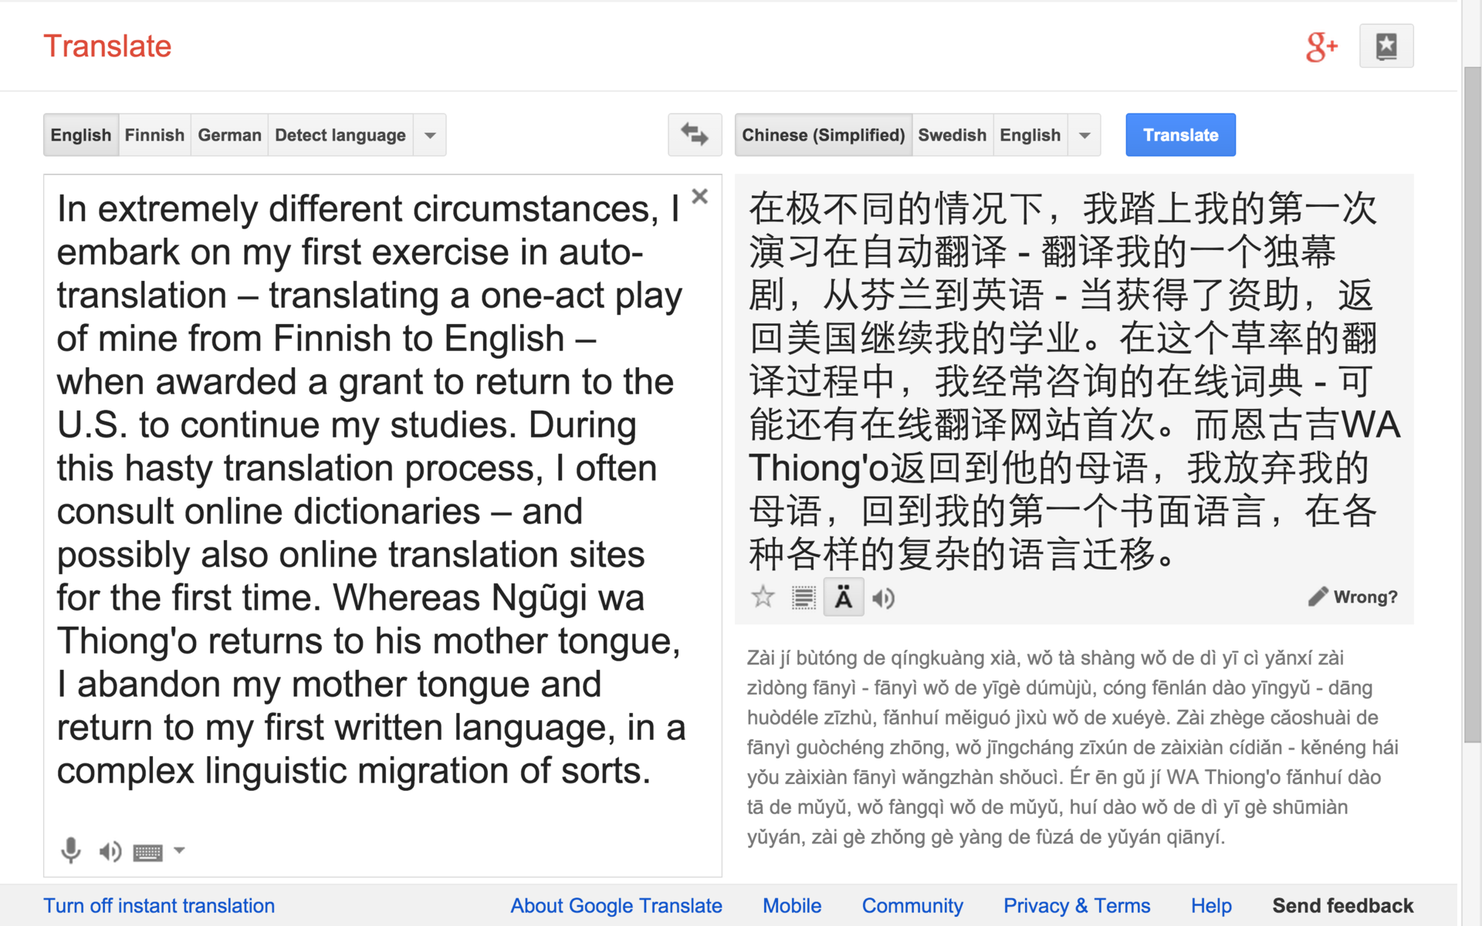Screen dimensions: 1482x926
Task: Toggle the romanization (Ä) phonetic display
Action: point(844,598)
